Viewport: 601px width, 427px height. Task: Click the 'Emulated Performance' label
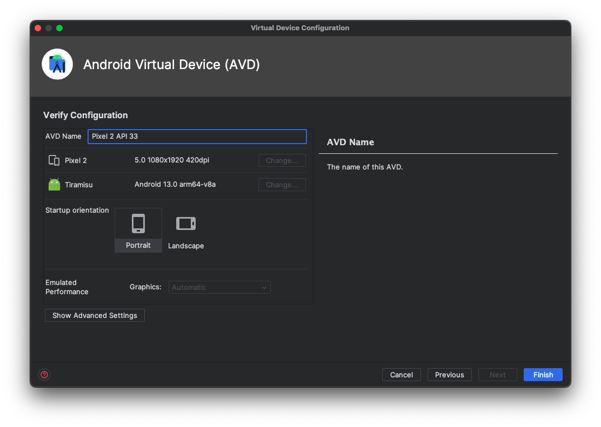66,287
